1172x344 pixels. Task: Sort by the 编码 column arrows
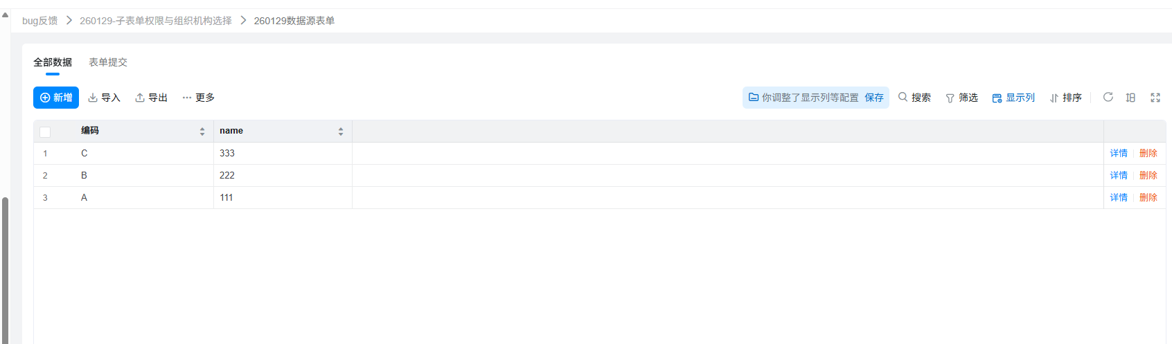pos(202,132)
